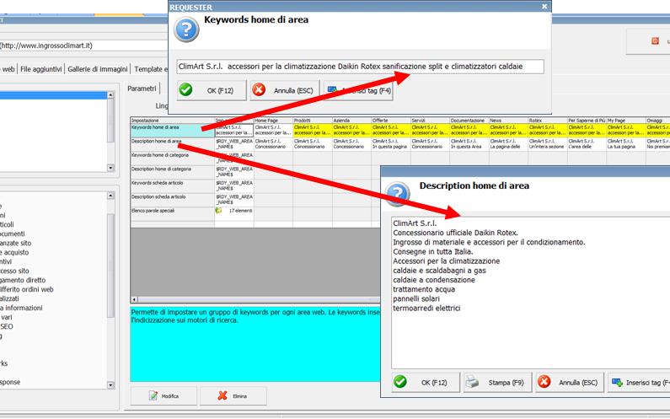Click the red X Annulla icon in Keywords dialog
This screenshot has height=419, width=670.
pyautogui.click(x=259, y=89)
